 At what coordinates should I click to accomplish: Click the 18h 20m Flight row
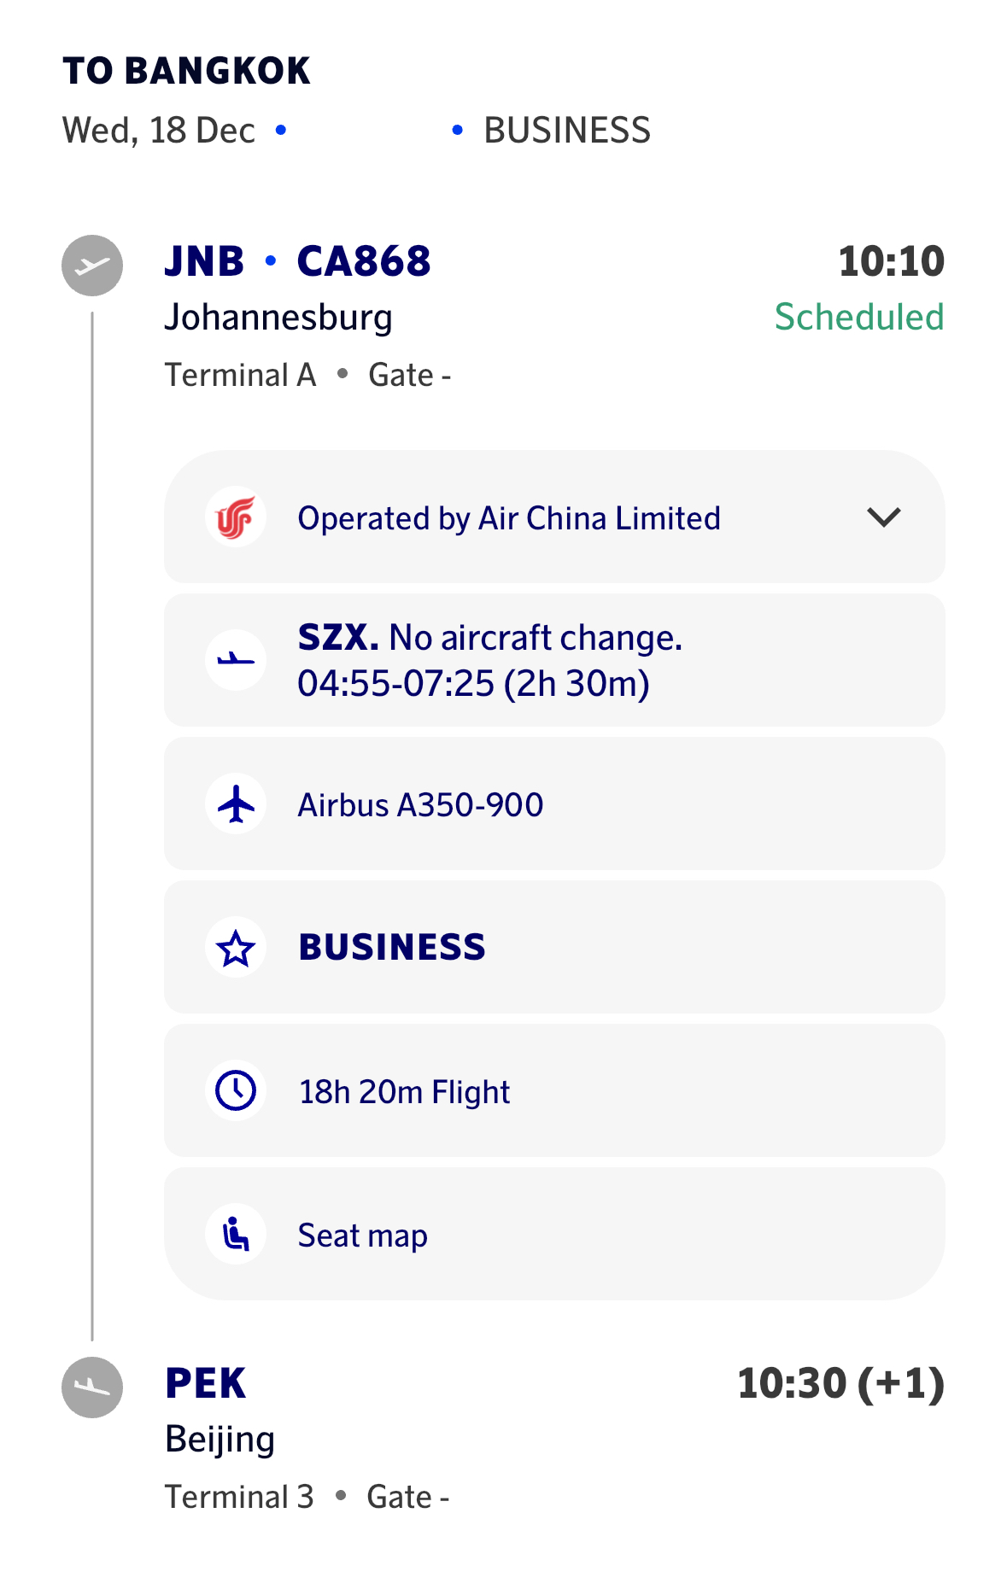point(555,1092)
